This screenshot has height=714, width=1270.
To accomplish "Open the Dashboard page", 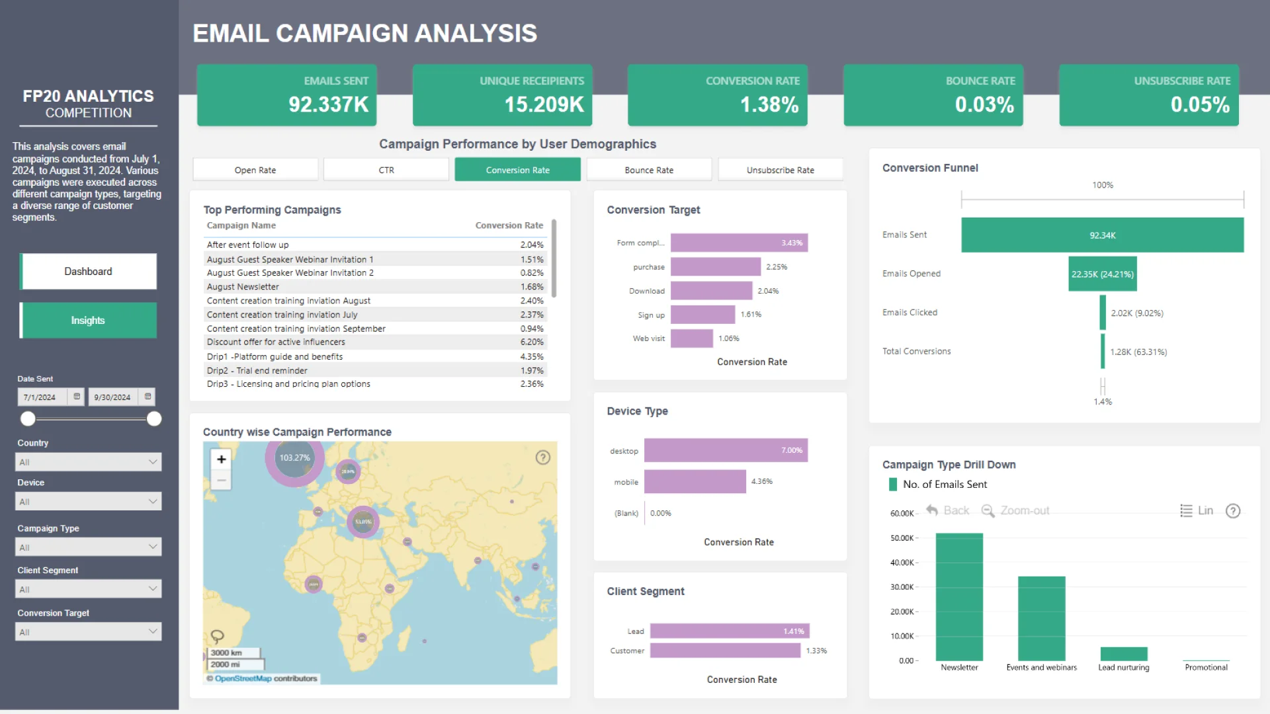I will click(x=88, y=272).
